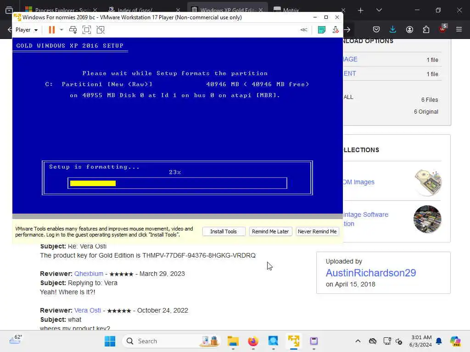Open the power options dropdown arrow beside pause
This screenshot has width=470, height=352.
[x=62, y=30]
